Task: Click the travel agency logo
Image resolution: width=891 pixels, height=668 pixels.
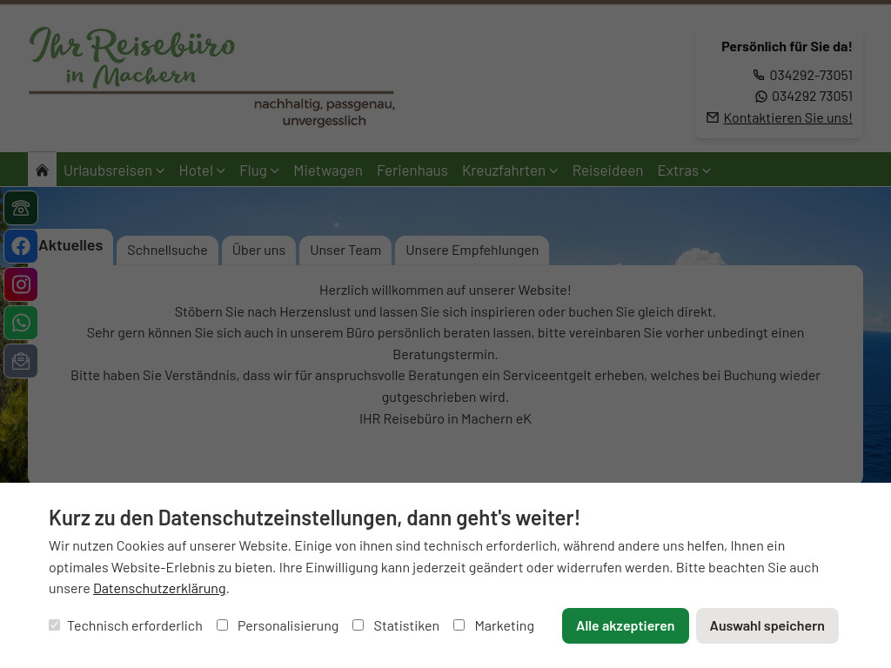Action: click(x=211, y=78)
